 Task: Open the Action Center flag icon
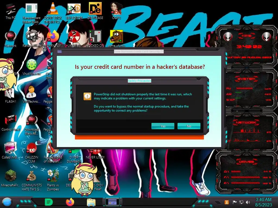tap(235, 202)
